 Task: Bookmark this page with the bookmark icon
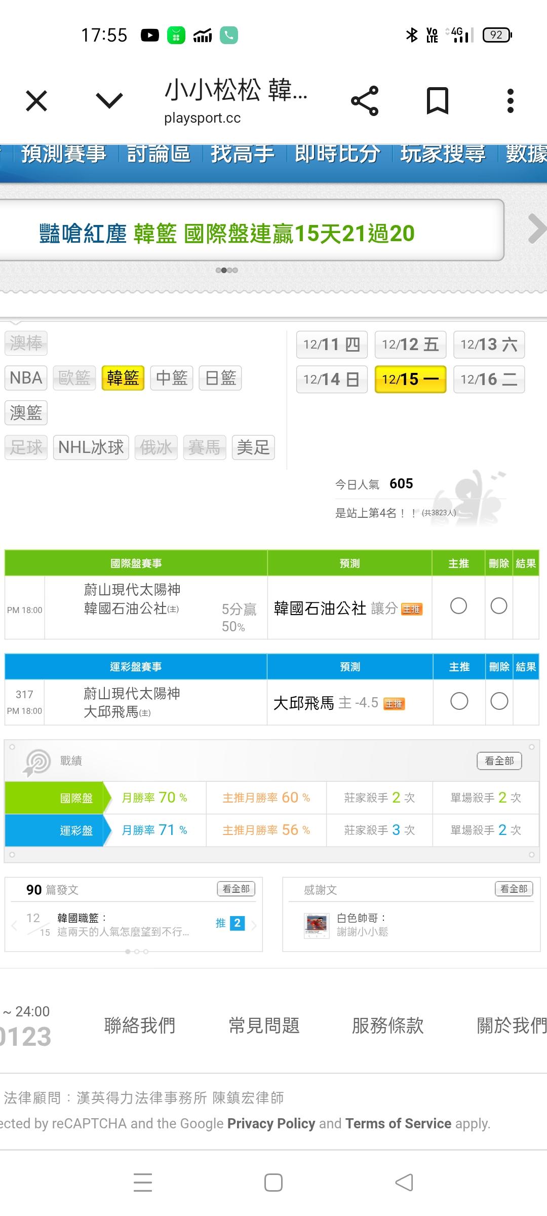(x=437, y=101)
